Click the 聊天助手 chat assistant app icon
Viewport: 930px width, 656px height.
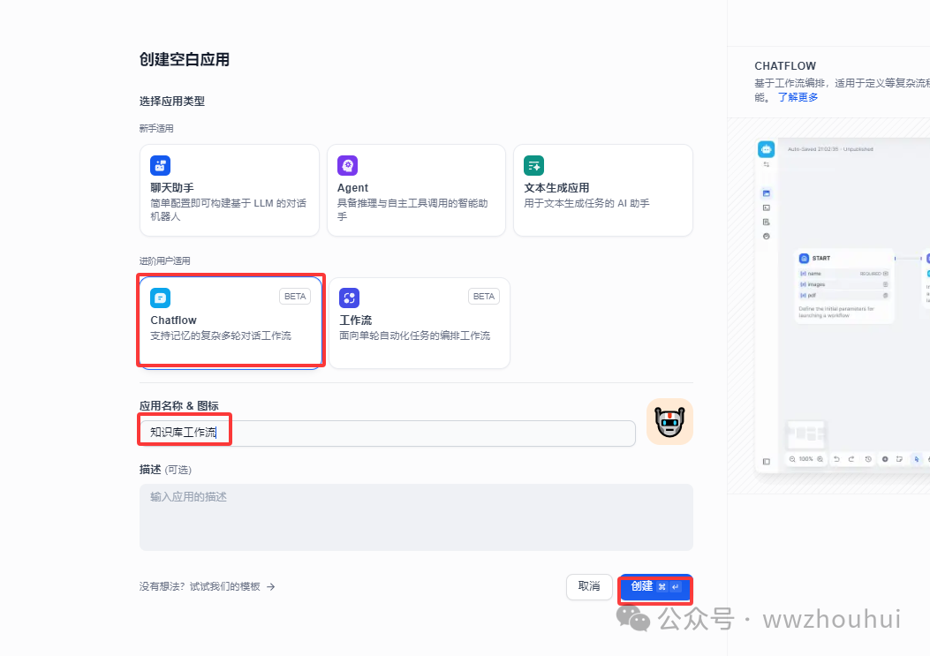click(x=160, y=165)
